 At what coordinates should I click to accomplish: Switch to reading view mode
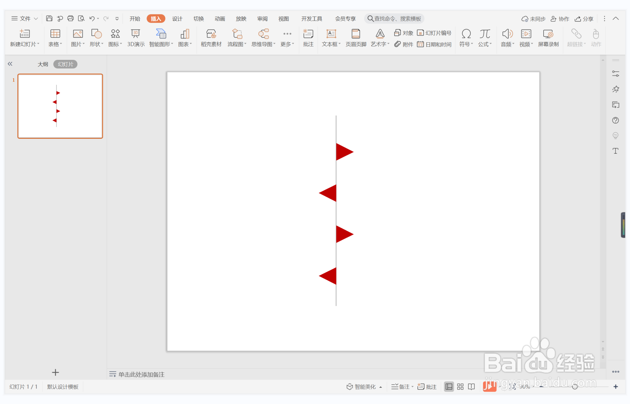(x=471, y=386)
